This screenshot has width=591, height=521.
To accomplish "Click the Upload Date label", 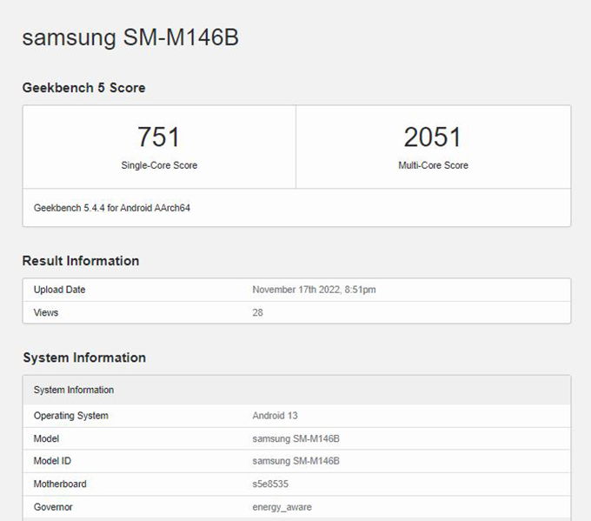I will point(60,290).
